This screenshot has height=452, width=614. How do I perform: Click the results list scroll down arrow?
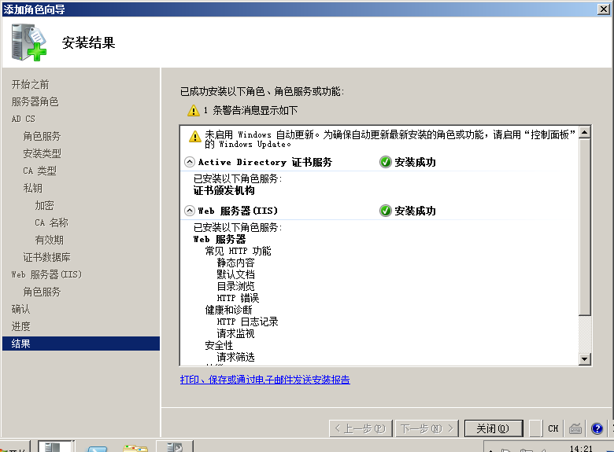pyautogui.click(x=585, y=359)
